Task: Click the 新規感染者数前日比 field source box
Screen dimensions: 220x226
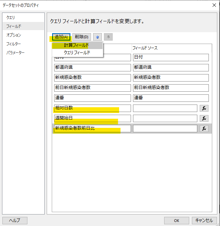Action: (165, 129)
